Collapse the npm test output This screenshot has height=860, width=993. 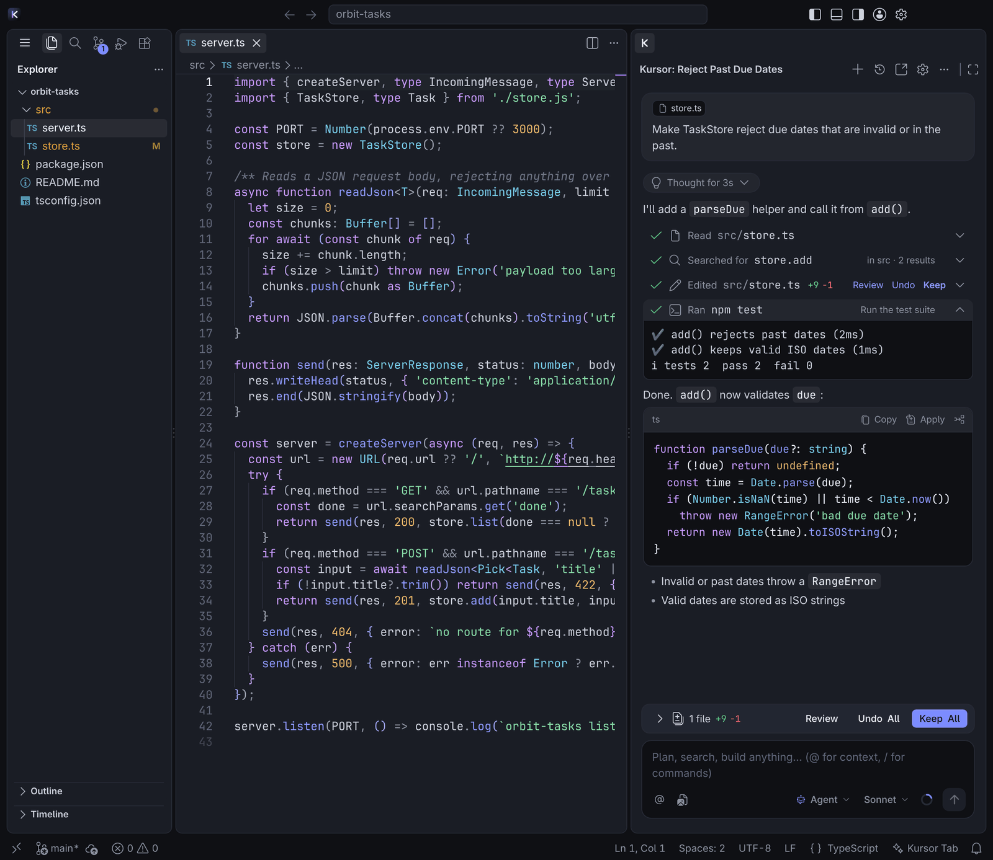coord(959,310)
